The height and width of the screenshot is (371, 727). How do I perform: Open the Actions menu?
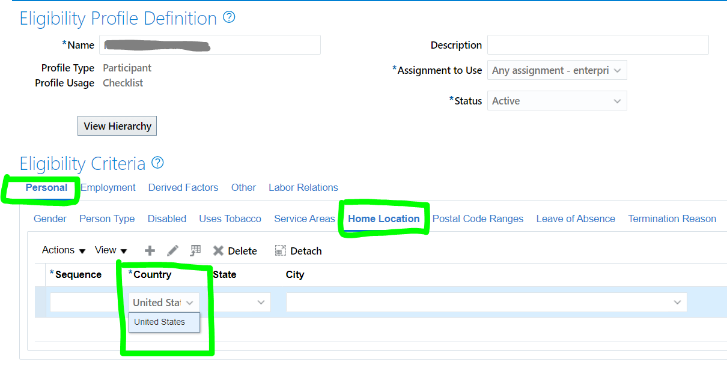60,250
